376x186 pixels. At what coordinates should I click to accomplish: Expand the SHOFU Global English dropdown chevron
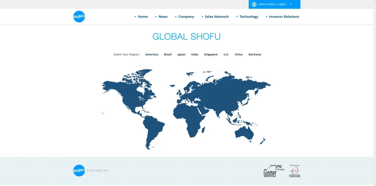(291, 4)
